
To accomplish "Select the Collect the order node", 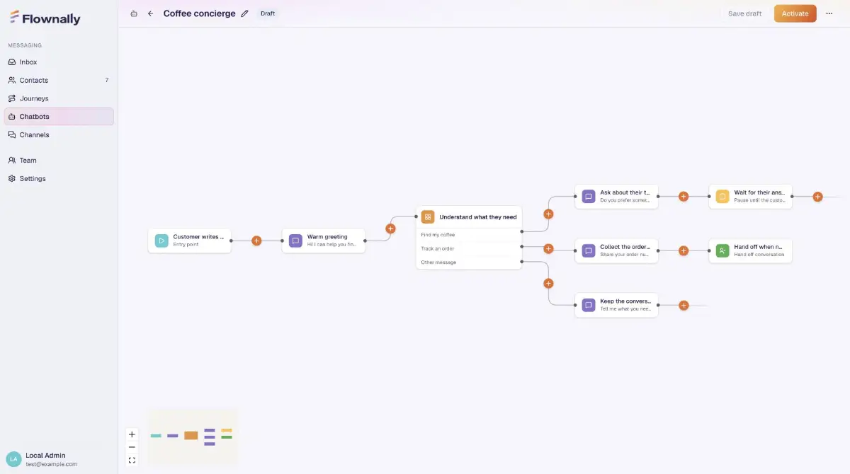I will point(616,250).
